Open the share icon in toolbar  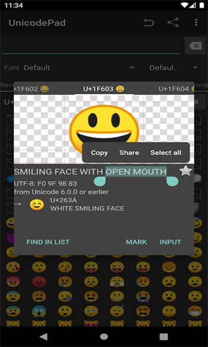click(173, 23)
